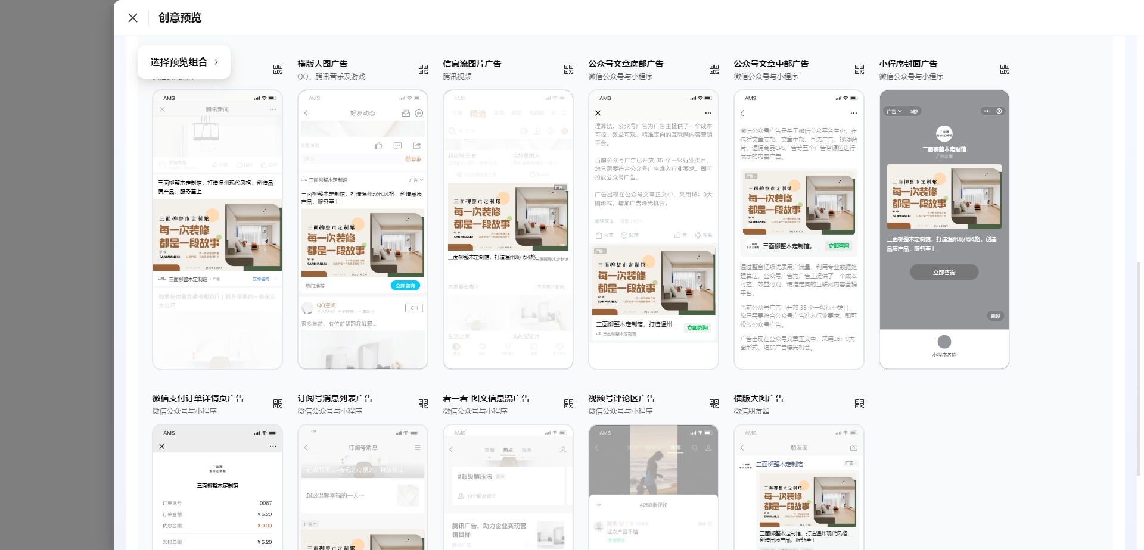Click QR code icon for 公众号文章中部广告
1144x550 pixels.
[x=859, y=70]
